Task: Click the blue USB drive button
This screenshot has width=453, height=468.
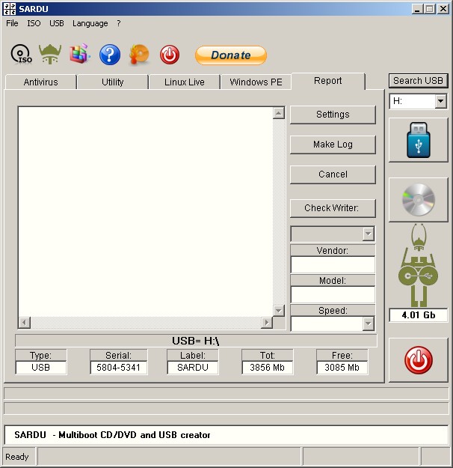Action: tap(419, 140)
